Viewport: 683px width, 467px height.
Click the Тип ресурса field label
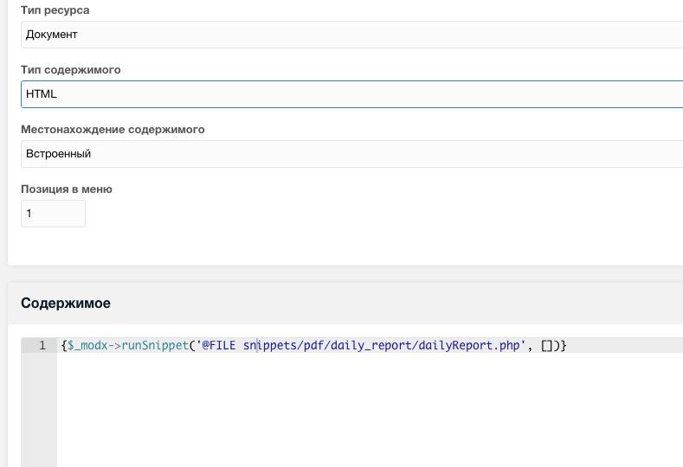coord(55,10)
